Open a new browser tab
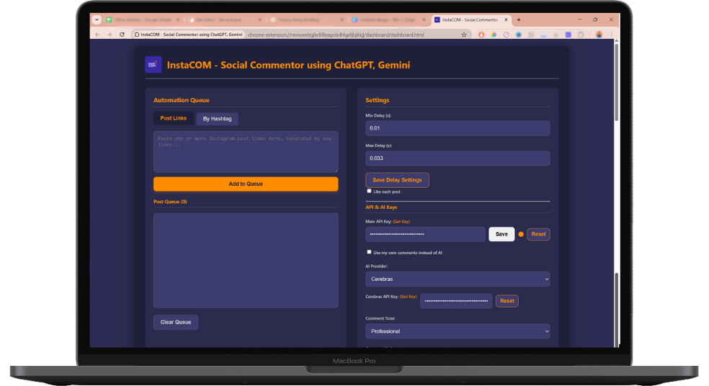Screen dimensions: 709x386 click(519, 20)
